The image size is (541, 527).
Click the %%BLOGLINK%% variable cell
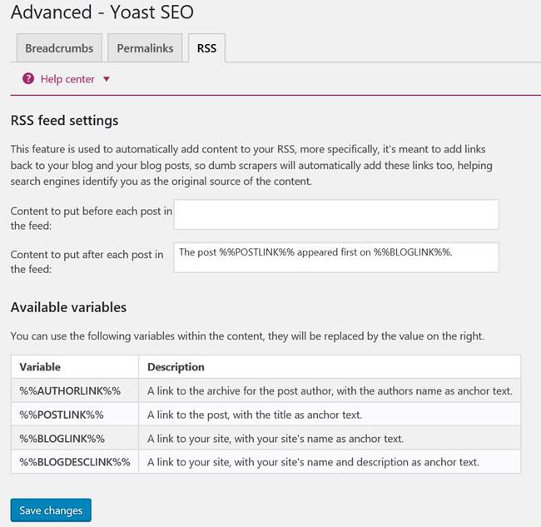(x=75, y=438)
